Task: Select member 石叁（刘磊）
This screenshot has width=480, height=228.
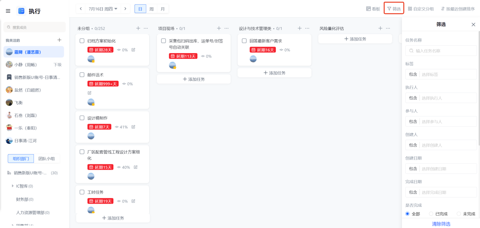Action: click(x=34, y=115)
